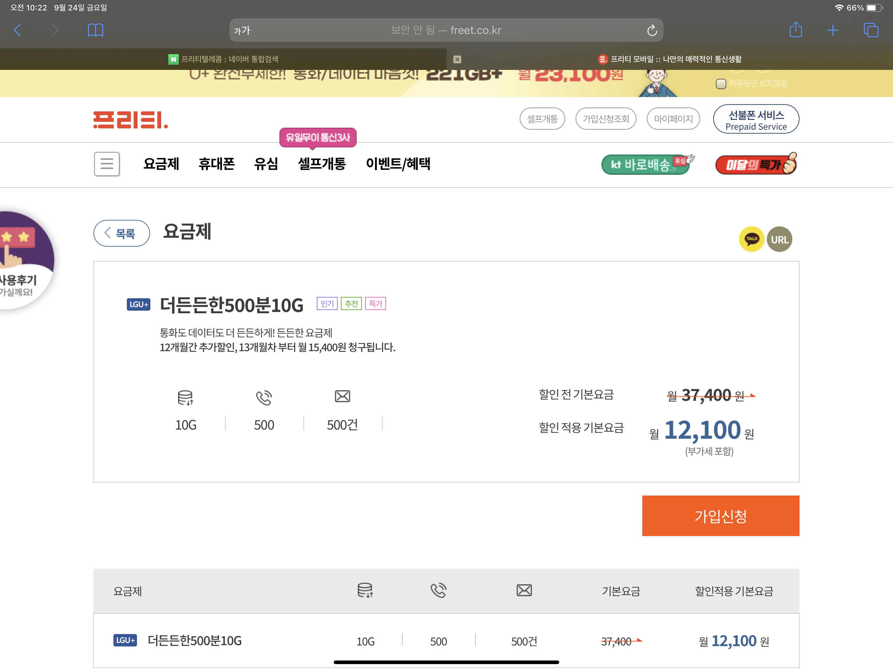Click the kt 바로배송 banner
The height and width of the screenshot is (669, 893).
648,164
